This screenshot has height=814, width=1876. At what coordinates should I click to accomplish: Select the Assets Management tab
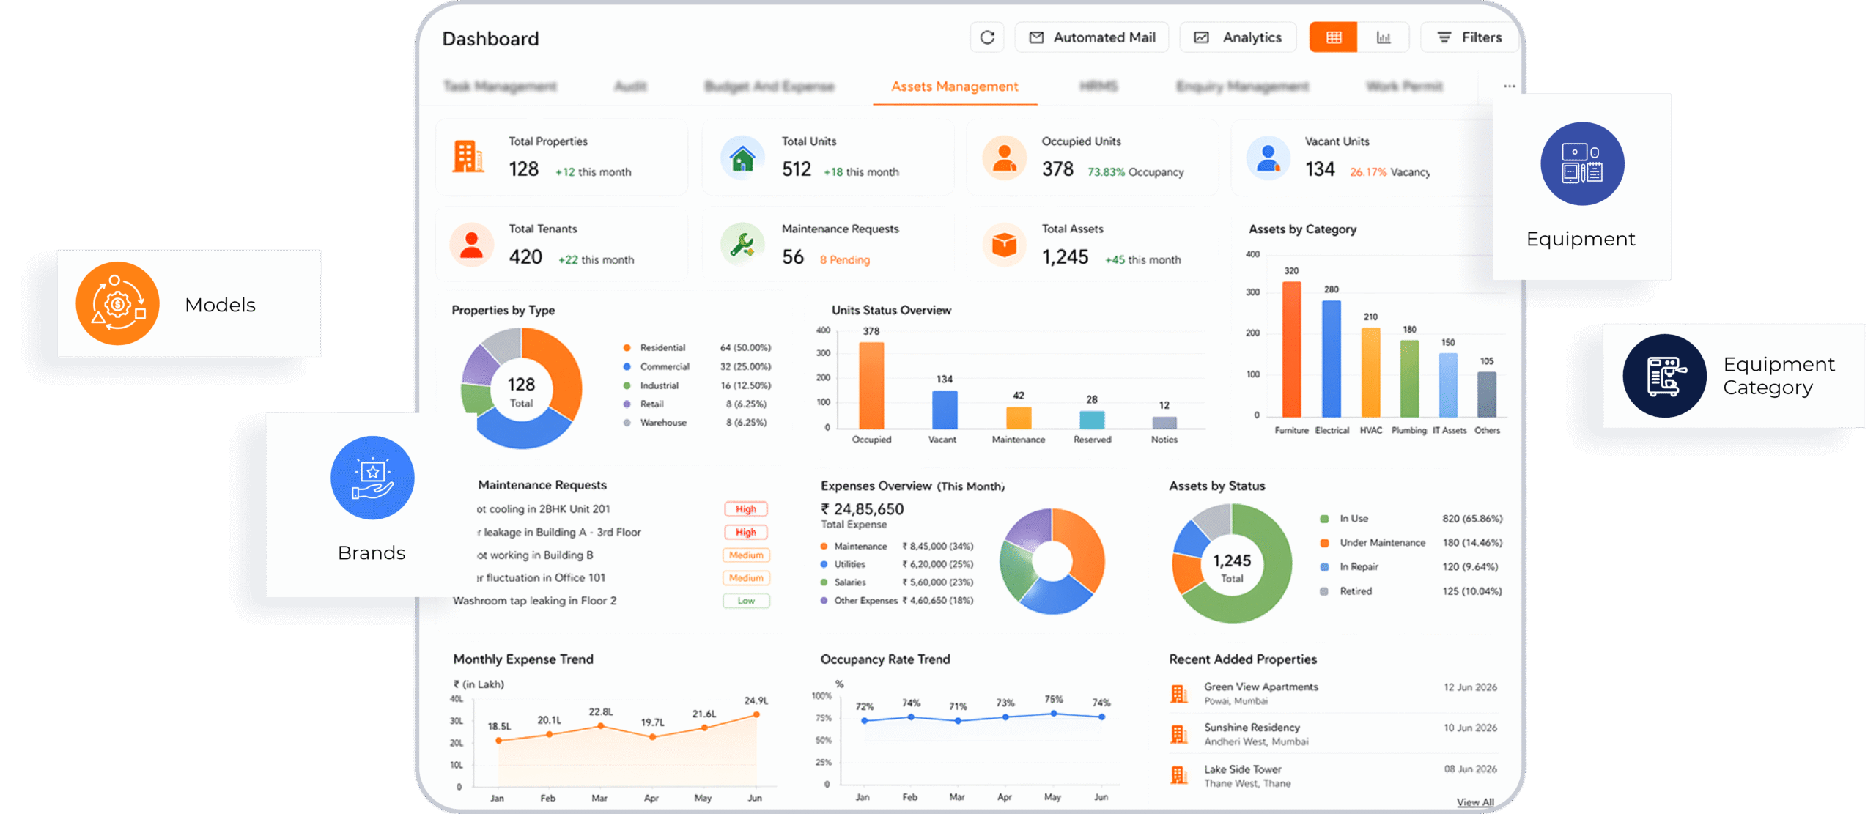tap(954, 86)
